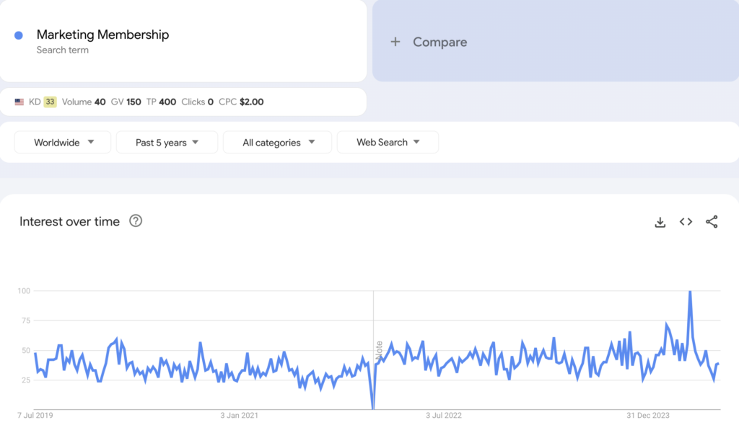Add a comparison term with Compare
Viewport: 739px width, 433px height.
(429, 42)
